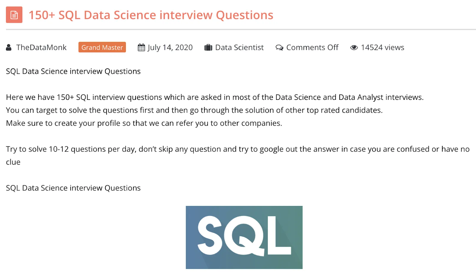Toggle the 14524 views counter

pos(382,47)
